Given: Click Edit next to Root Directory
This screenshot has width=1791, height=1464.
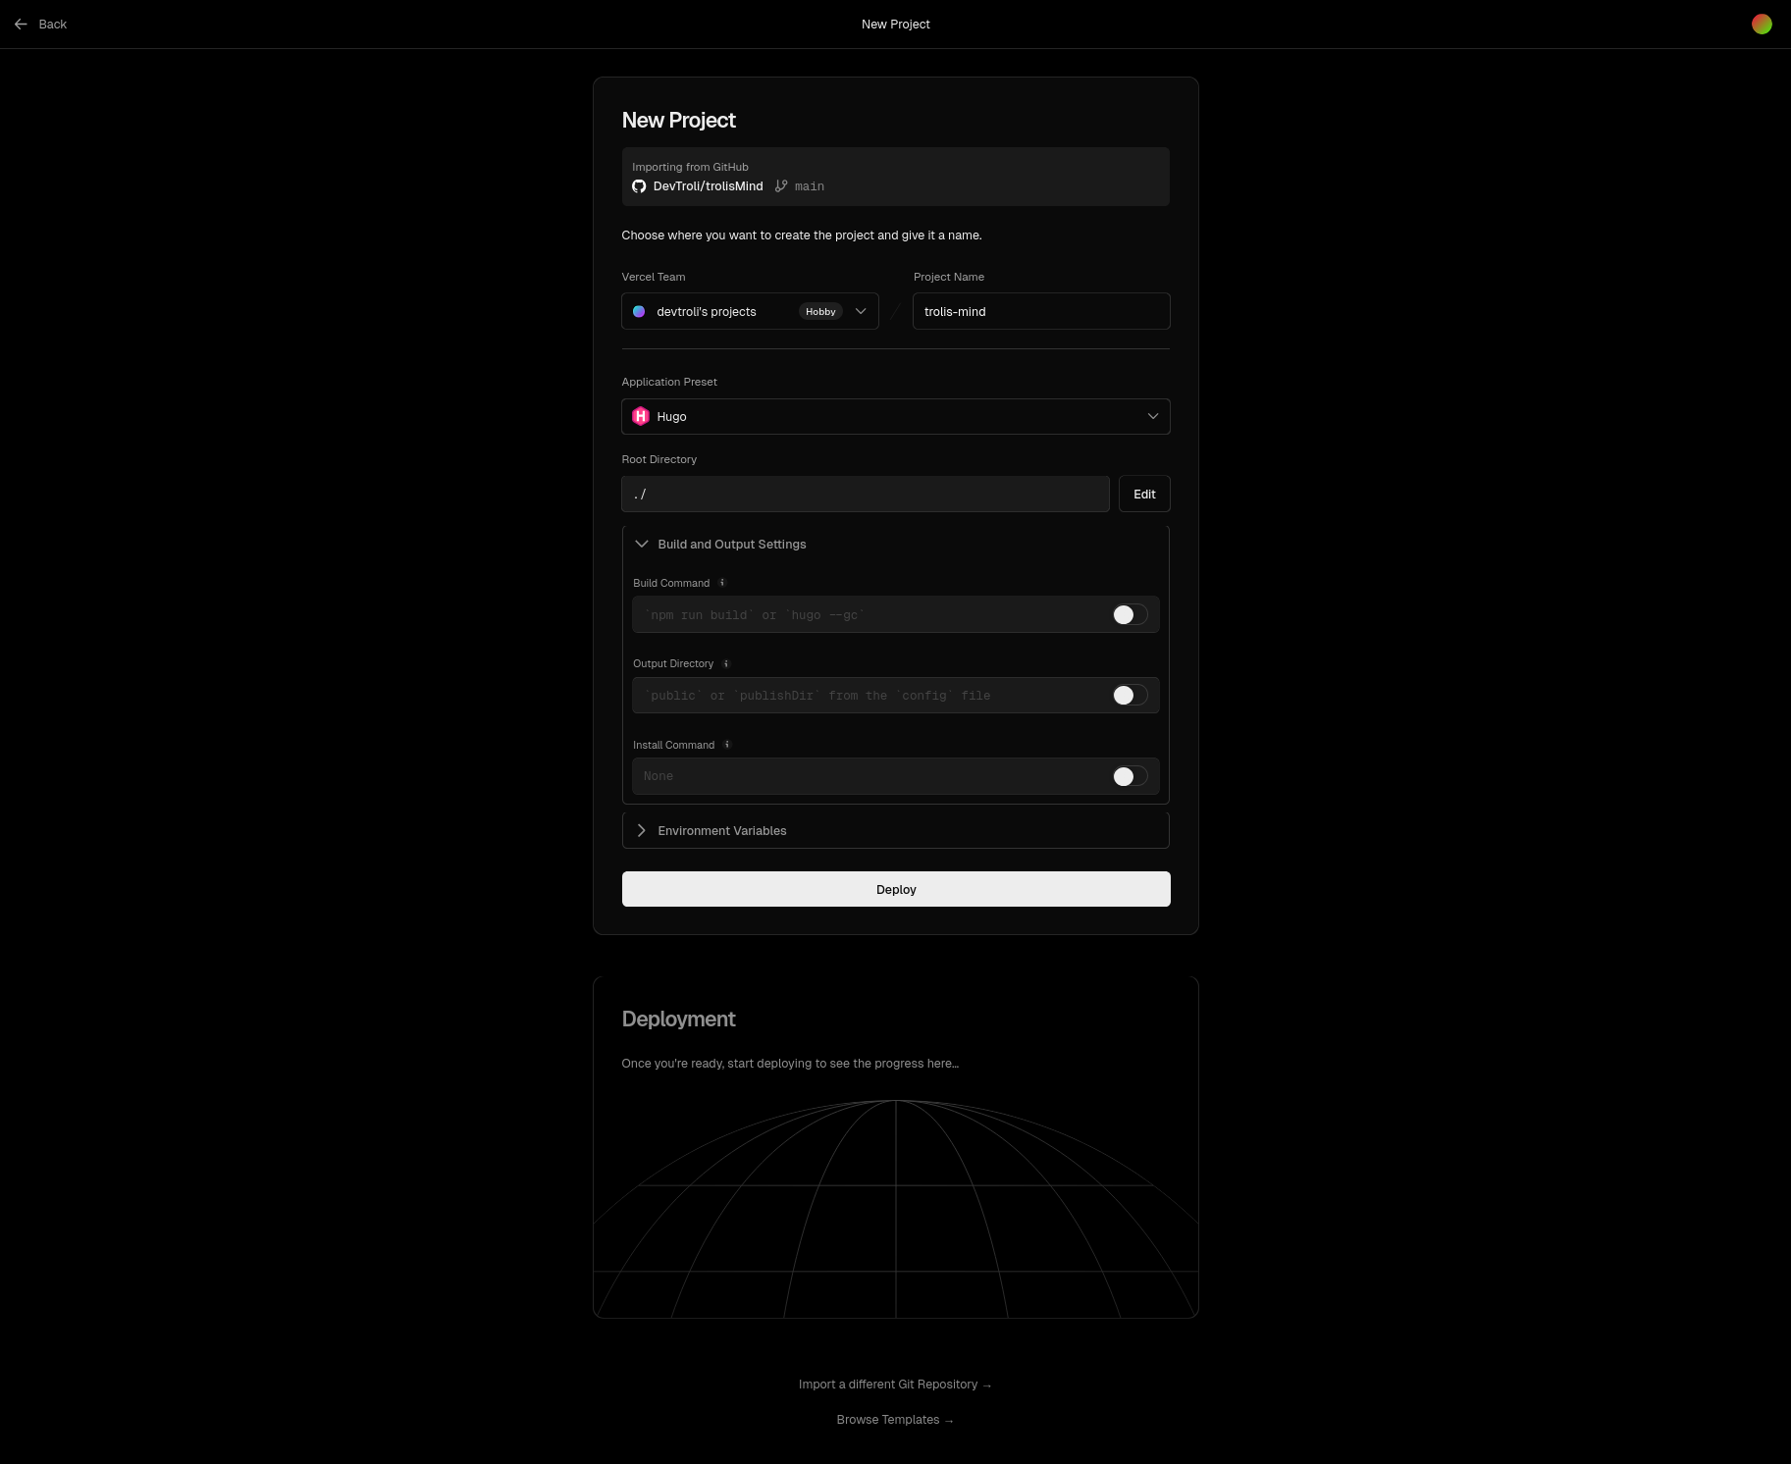Looking at the screenshot, I should click(1143, 494).
